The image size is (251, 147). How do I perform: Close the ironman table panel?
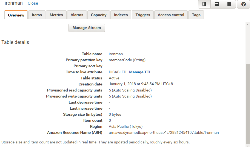click(x=33, y=3)
